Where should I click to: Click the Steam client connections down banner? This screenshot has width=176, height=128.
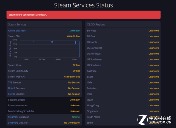(84, 15)
